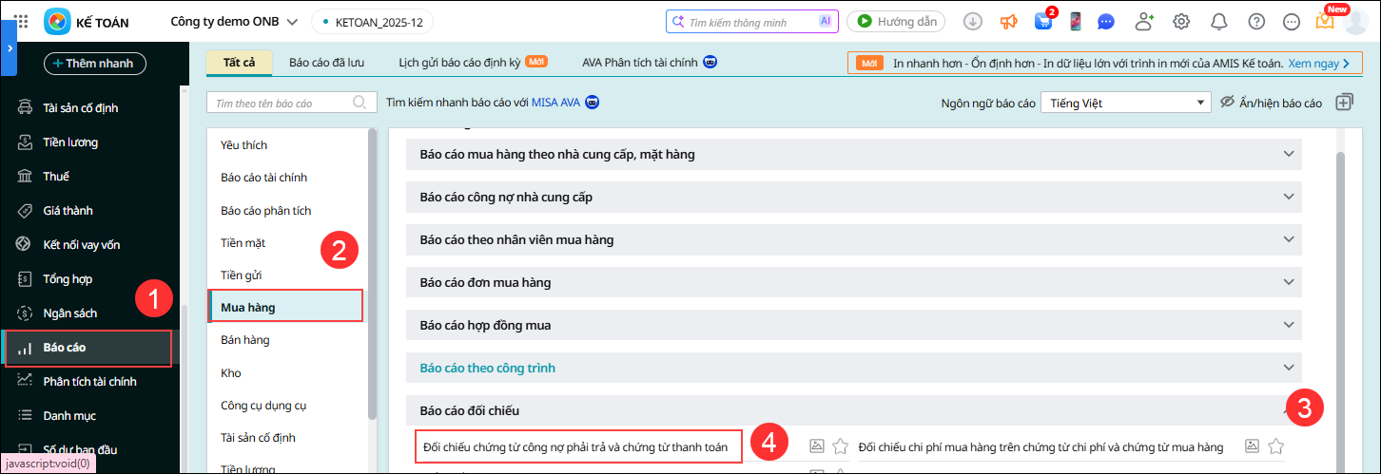Open the Công ty demo ONB company dropdown
This screenshot has height=474, width=1381.
point(234,21)
